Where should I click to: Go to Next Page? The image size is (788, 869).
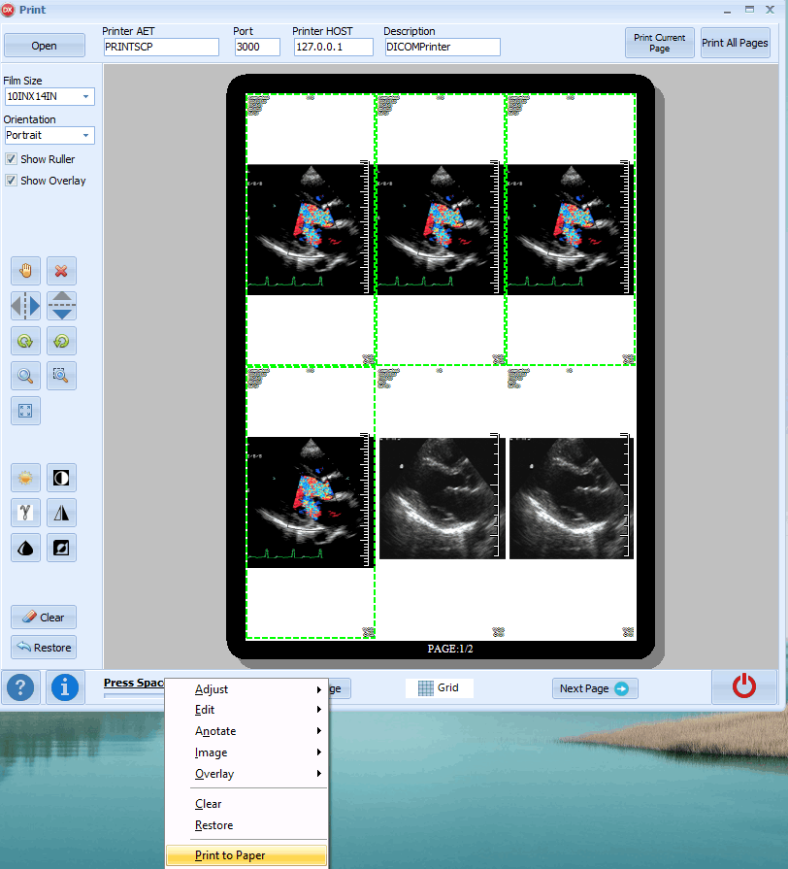coord(594,688)
